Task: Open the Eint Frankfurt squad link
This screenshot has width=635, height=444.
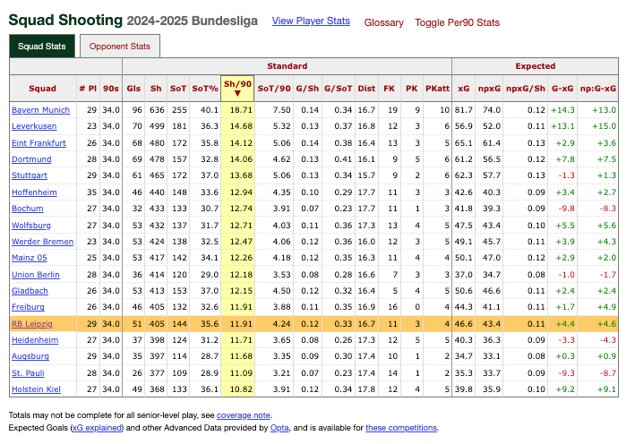Action: (39, 143)
